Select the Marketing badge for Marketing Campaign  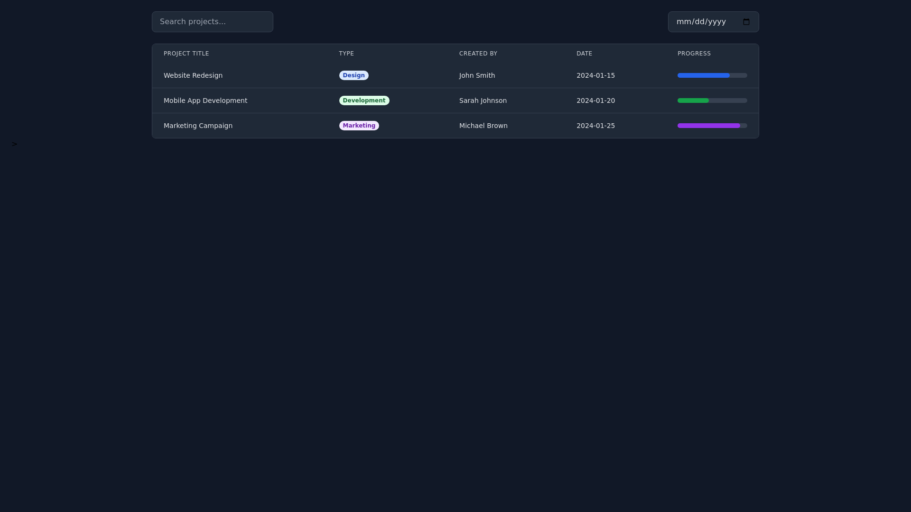(359, 126)
